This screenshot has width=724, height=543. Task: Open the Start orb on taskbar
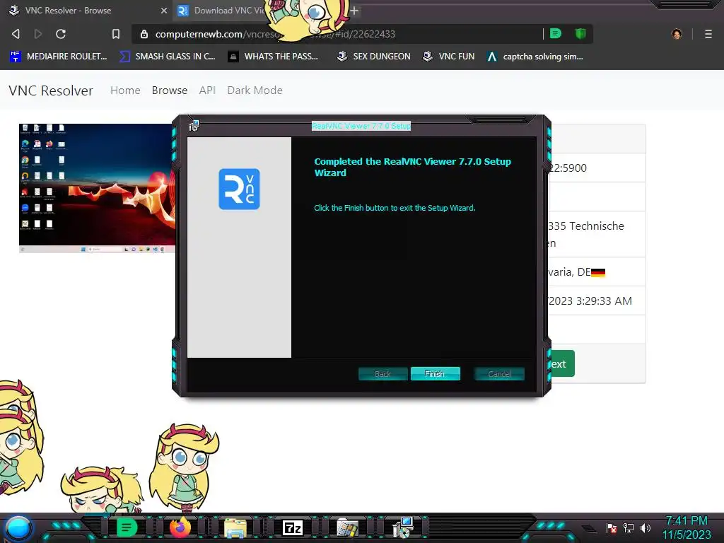click(x=18, y=528)
